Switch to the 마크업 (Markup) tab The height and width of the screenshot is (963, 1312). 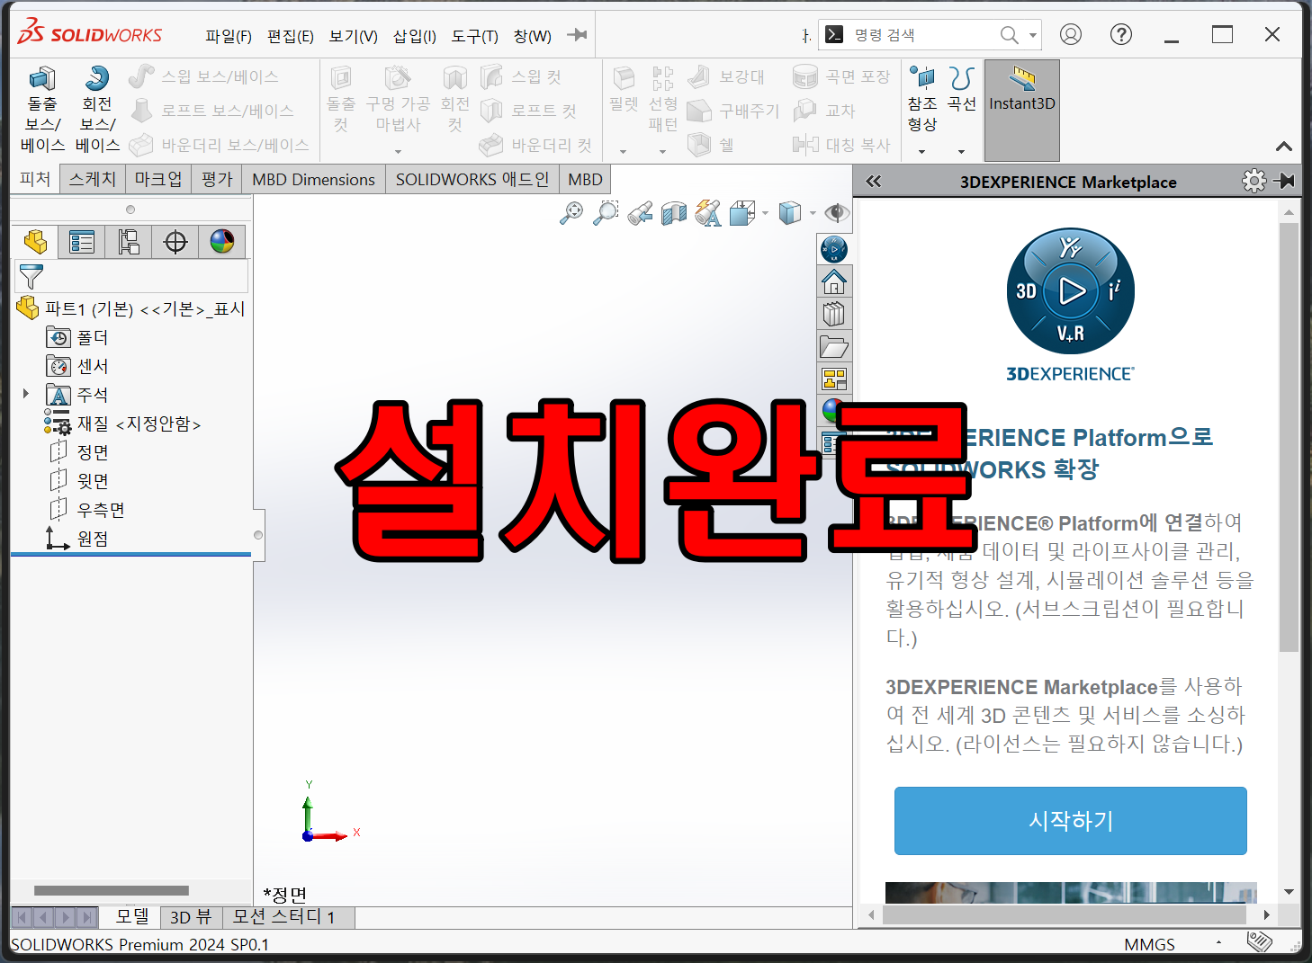pyautogui.click(x=157, y=179)
